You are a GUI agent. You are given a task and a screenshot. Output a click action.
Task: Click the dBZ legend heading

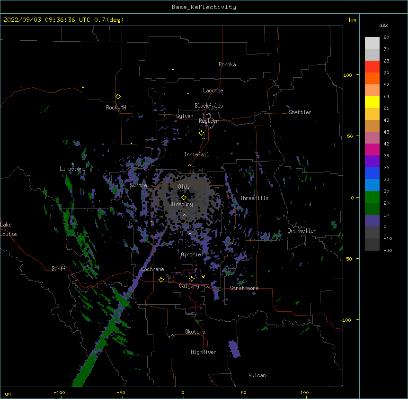(x=383, y=25)
